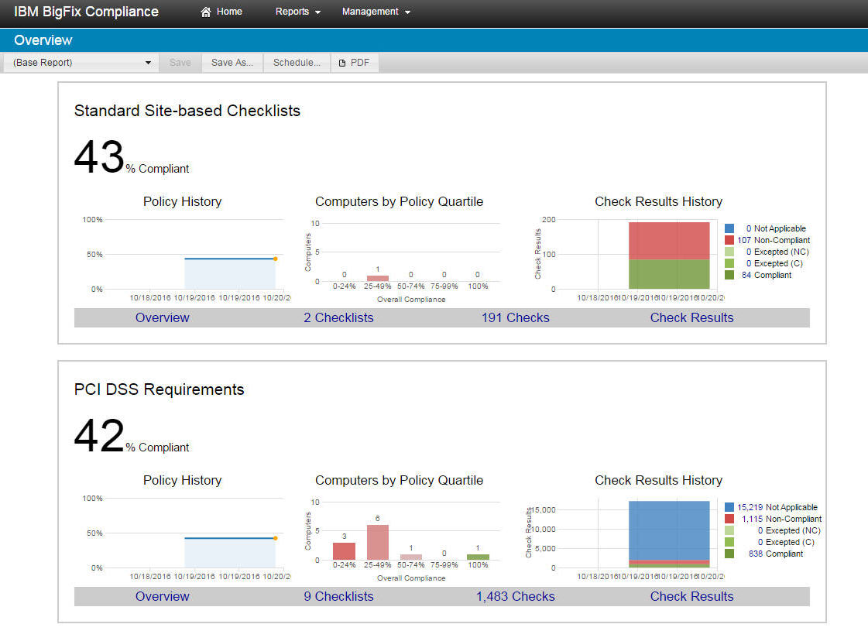Click the IBM BigFix Compliance logo
This screenshot has height=631, width=868.
85,12
